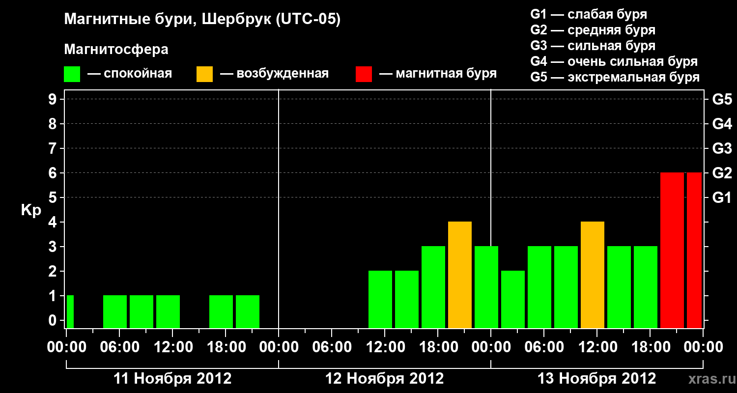Click the date label 12 Ноября 2012
This screenshot has height=393, width=737.
pyautogui.click(x=385, y=378)
